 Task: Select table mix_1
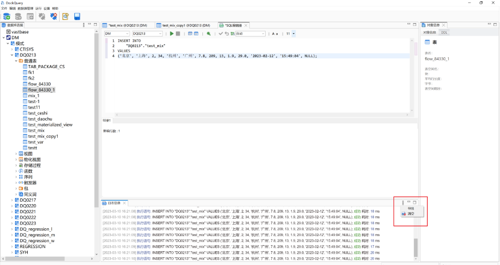[x=34, y=96]
